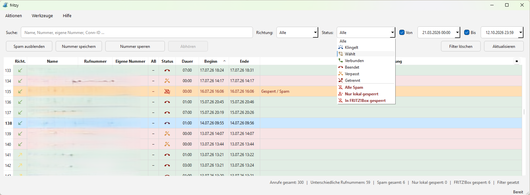Click incoming call arrow in row 133
Viewport: 530px width, 195px height.
[x=20, y=70]
